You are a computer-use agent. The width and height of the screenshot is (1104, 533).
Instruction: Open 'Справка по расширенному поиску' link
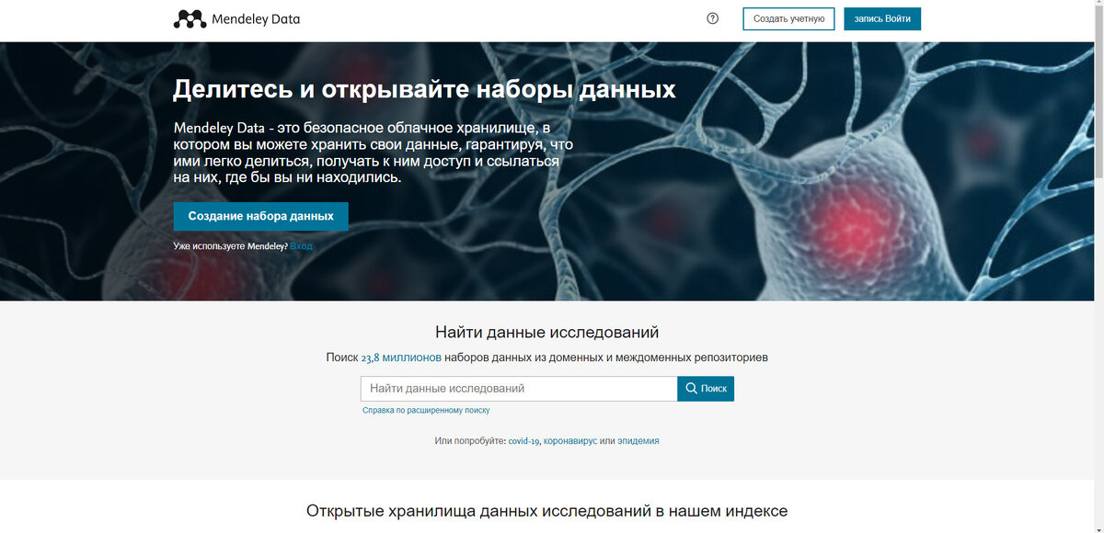[x=426, y=411]
